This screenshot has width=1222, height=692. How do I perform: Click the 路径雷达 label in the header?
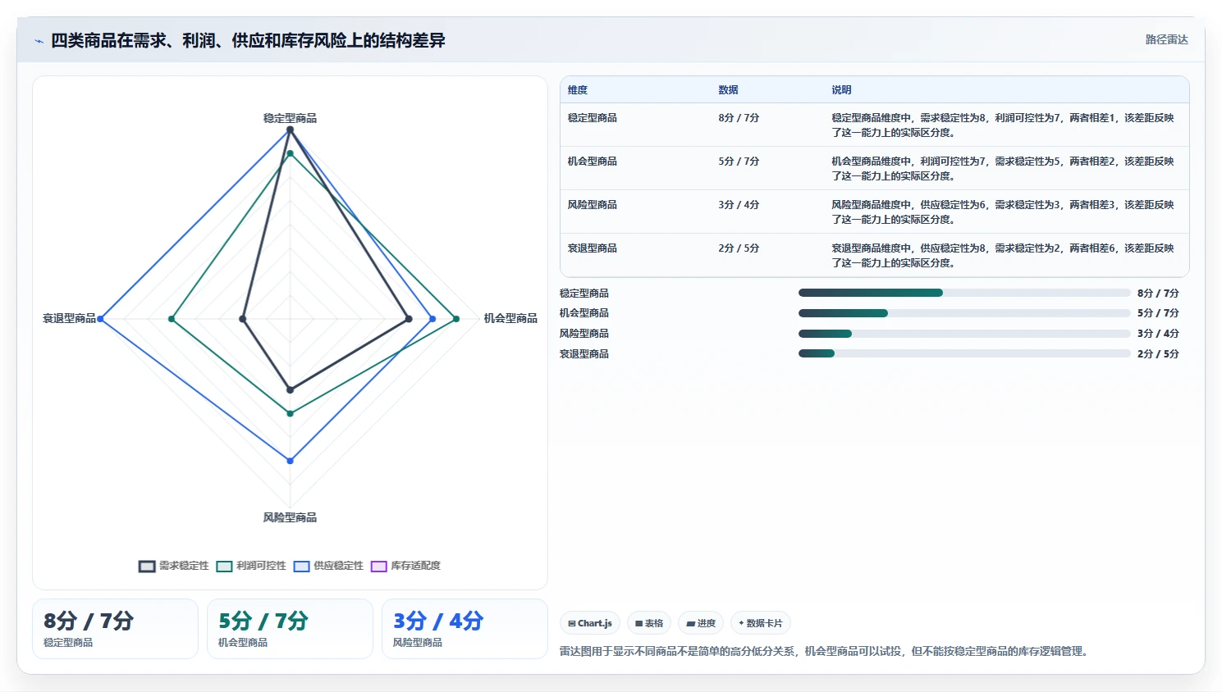coord(1166,39)
